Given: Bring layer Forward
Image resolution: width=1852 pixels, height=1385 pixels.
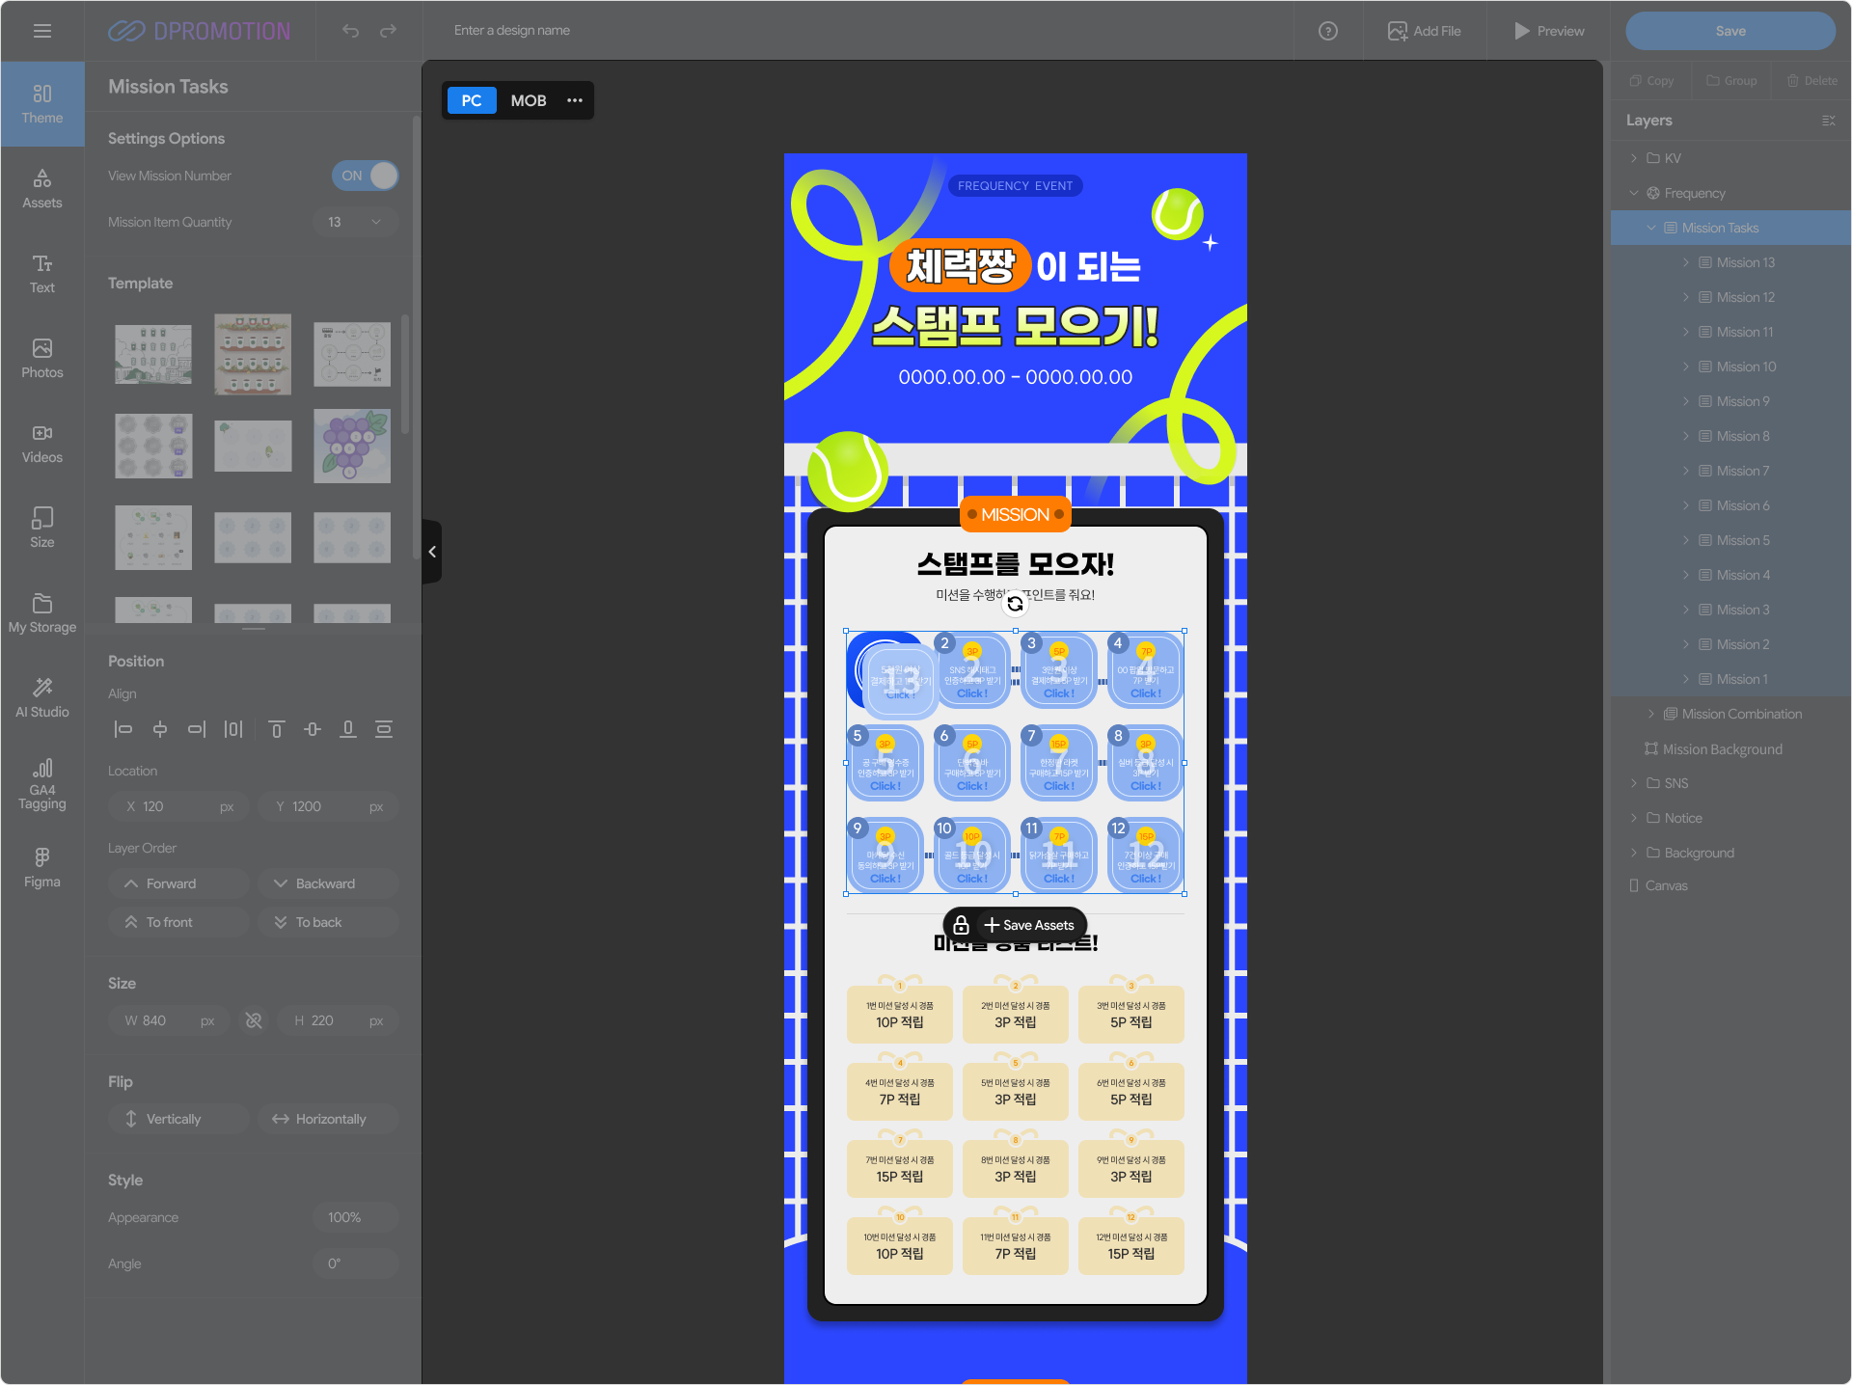Looking at the screenshot, I should (x=179, y=883).
